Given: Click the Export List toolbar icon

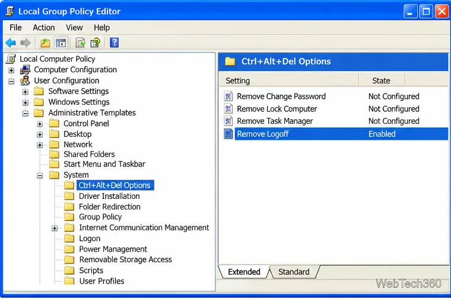Looking at the screenshot, I should (x=80, y=43).
